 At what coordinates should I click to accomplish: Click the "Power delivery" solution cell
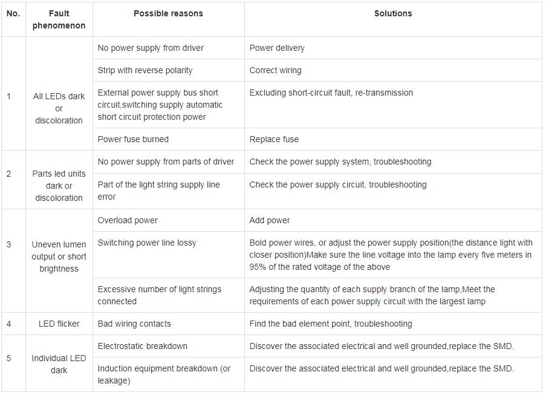[x=277, y=48]
